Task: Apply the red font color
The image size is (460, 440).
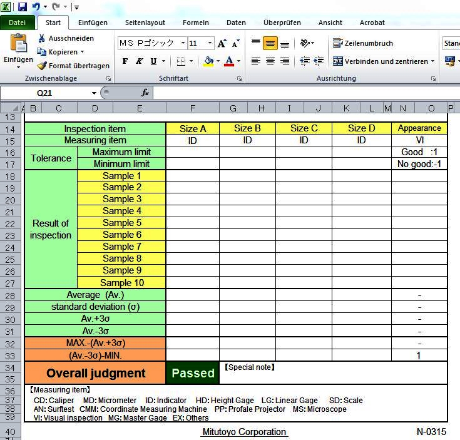Action: (229, 61)
